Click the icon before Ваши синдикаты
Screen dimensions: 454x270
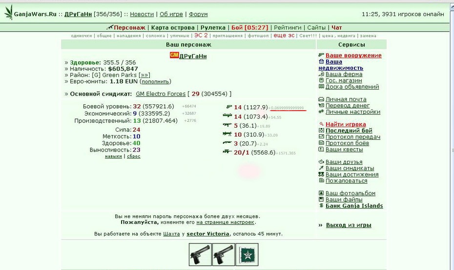tap(321, 168)
